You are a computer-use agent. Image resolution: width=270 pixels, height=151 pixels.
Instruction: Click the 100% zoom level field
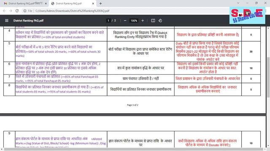pos(134,21)
